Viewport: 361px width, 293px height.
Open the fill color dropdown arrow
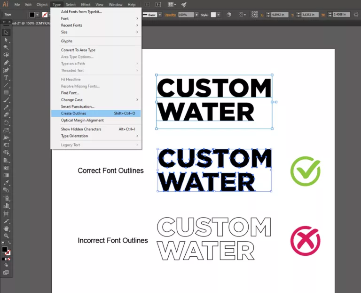38,15
